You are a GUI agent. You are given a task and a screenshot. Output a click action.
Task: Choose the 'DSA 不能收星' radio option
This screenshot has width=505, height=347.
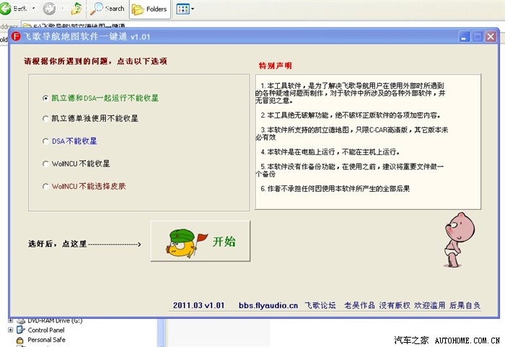click(46, 141)
